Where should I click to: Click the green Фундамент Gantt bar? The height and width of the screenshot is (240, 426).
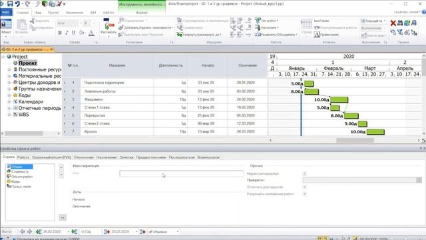click(x=339, y=100)
